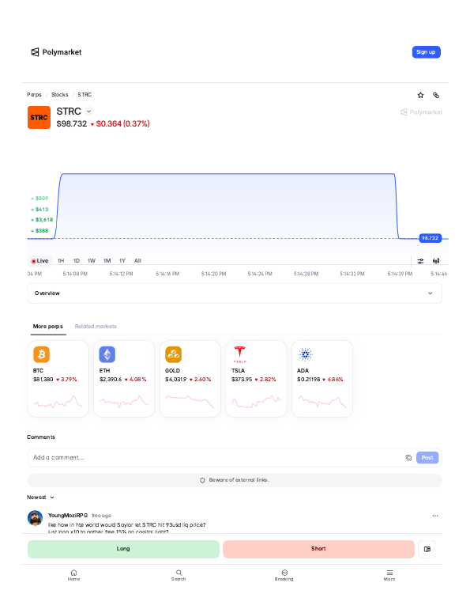Expand the Overview section
Image resolution: width=470 pixels, height=609 pixels.
pos(235,293)
